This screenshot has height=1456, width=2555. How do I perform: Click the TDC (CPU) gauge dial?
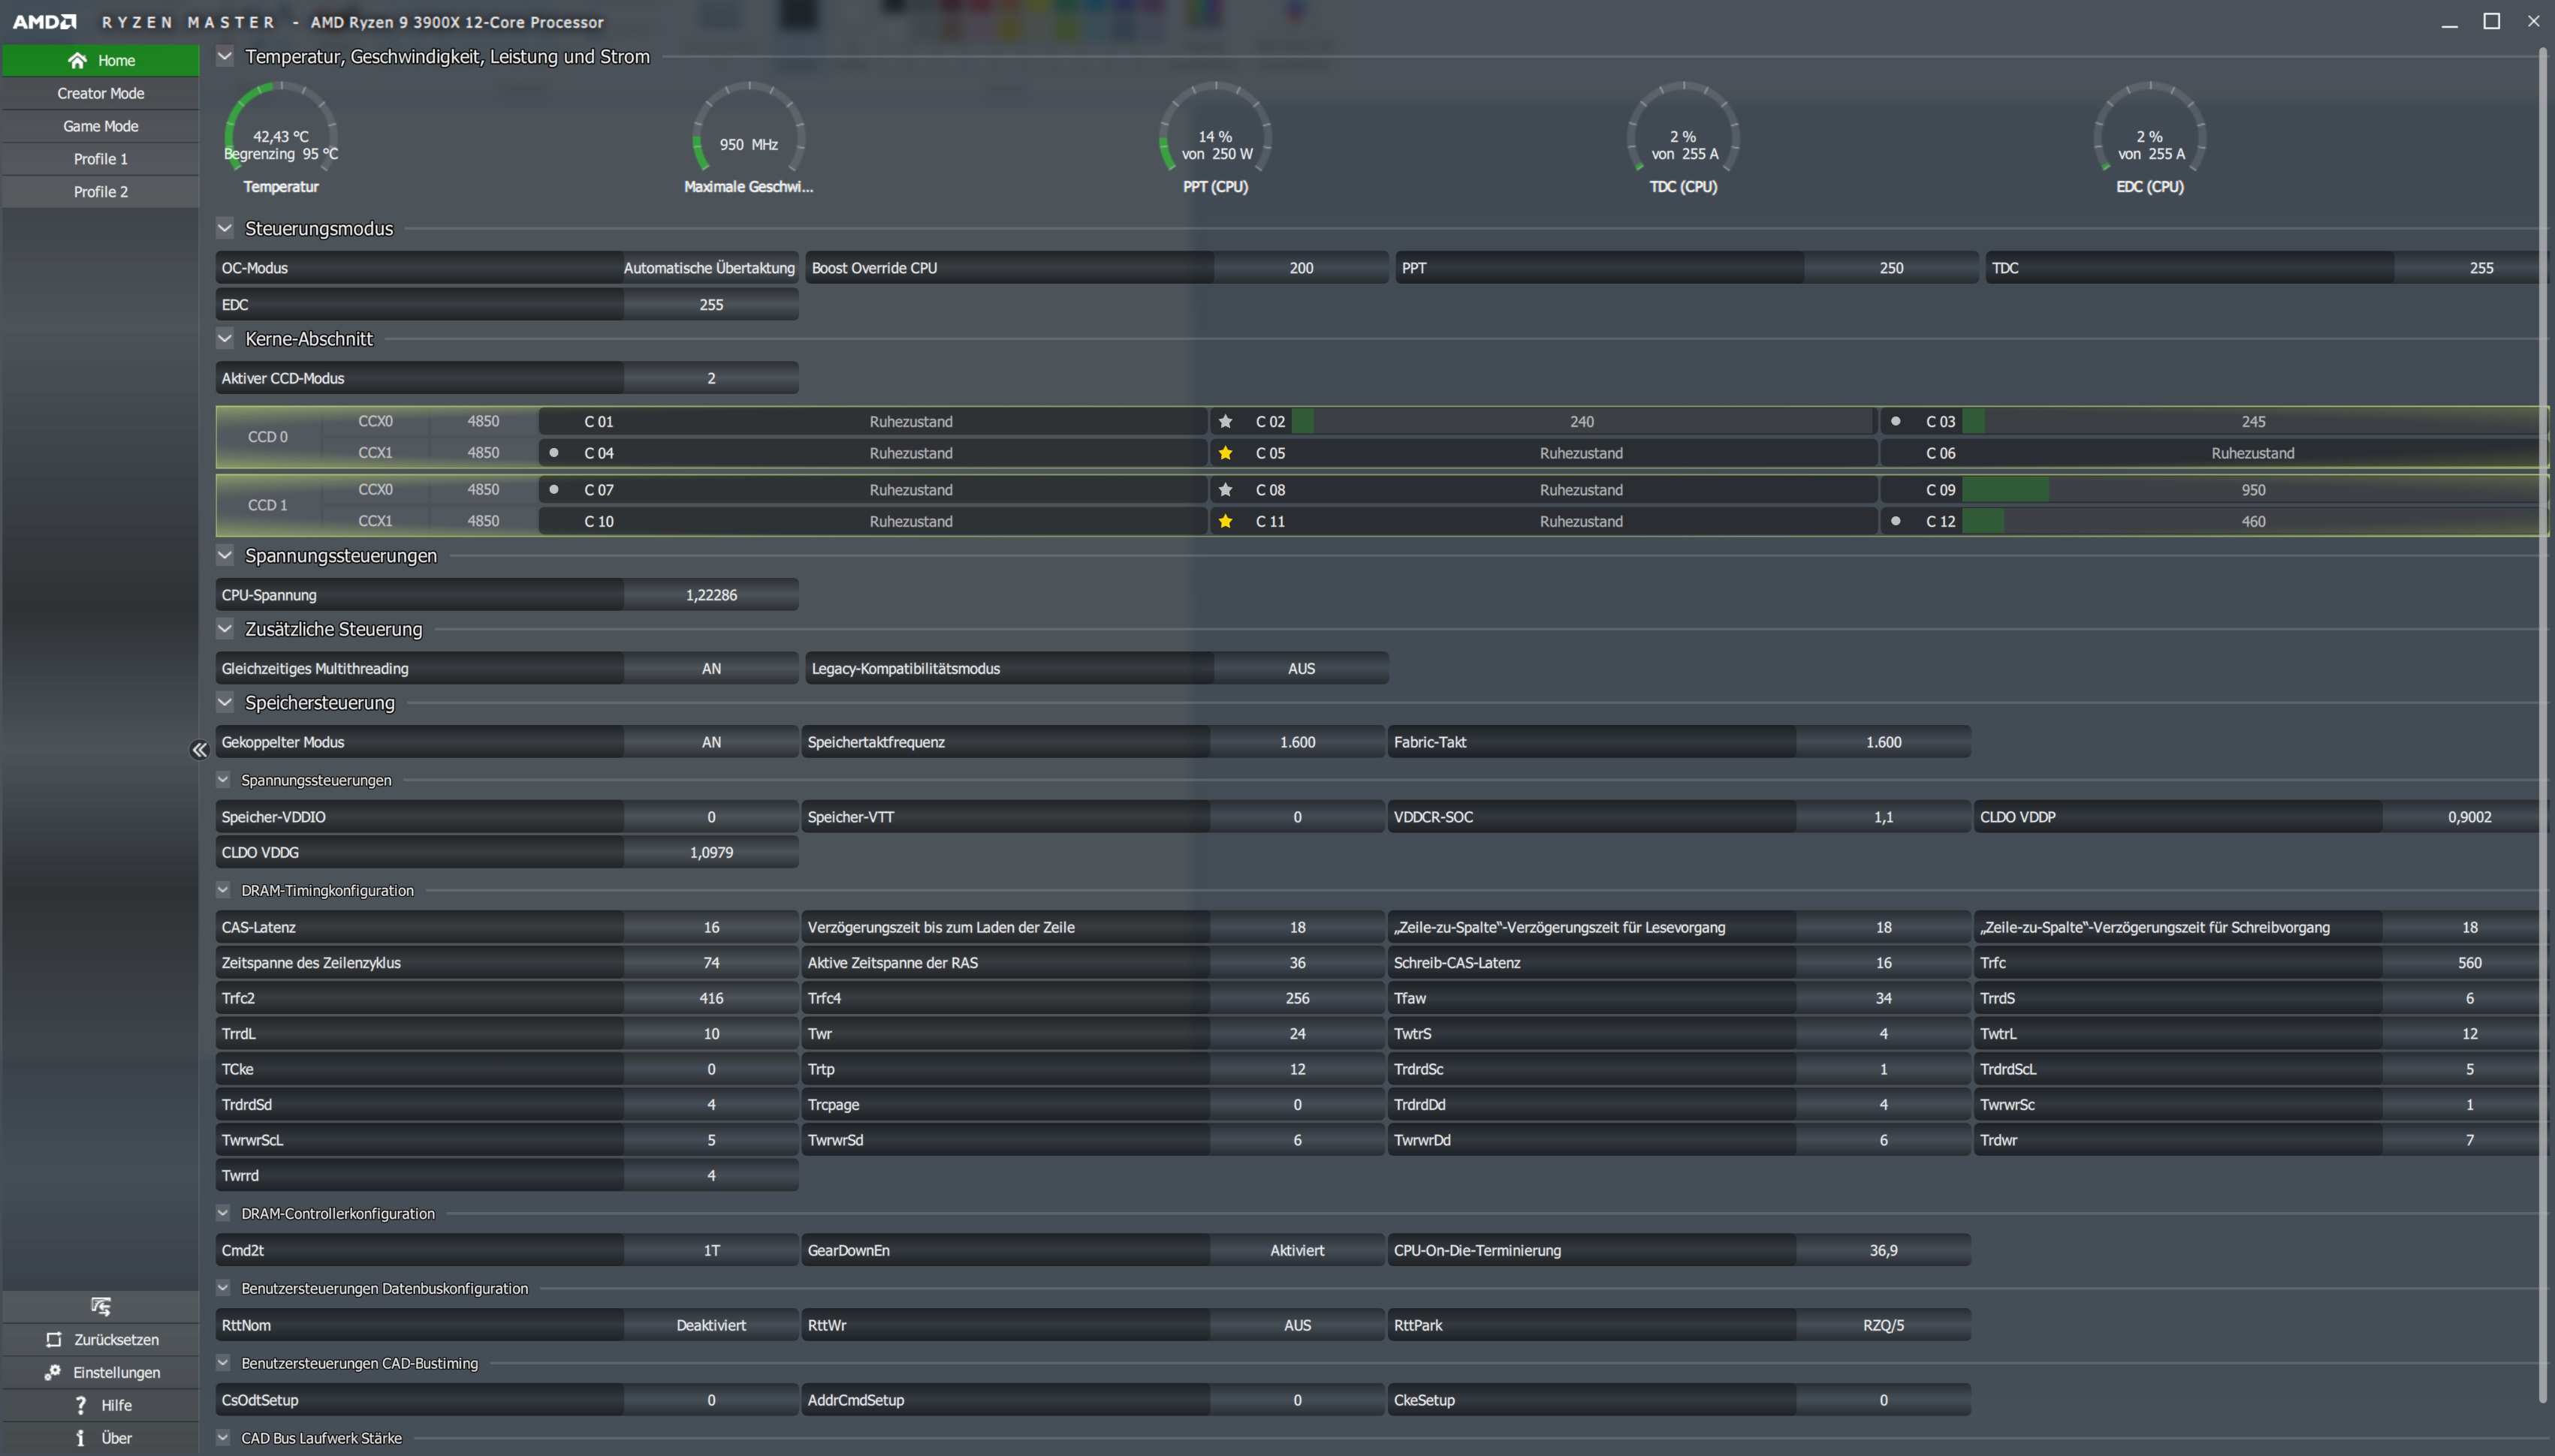pyautogui.click(x=1684, y=127)
